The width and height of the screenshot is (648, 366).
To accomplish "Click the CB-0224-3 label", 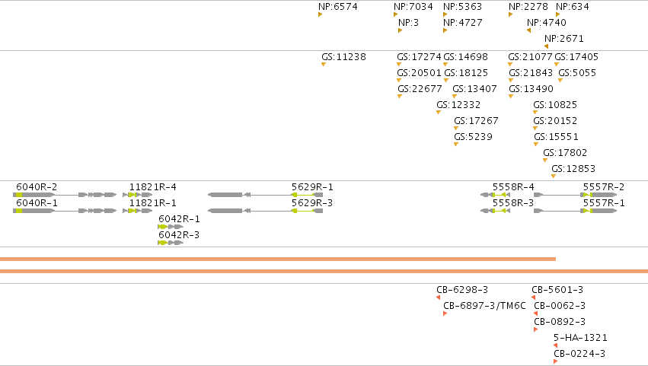I will 579,354.
